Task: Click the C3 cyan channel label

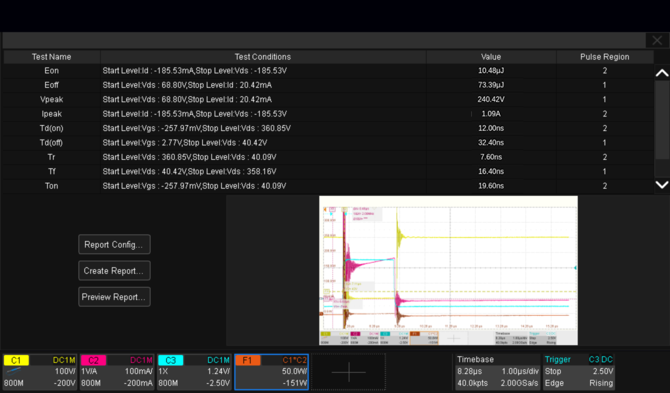Action: point(171,360)
